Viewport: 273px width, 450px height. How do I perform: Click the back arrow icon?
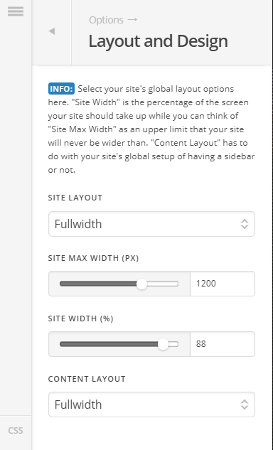point(52,31)
